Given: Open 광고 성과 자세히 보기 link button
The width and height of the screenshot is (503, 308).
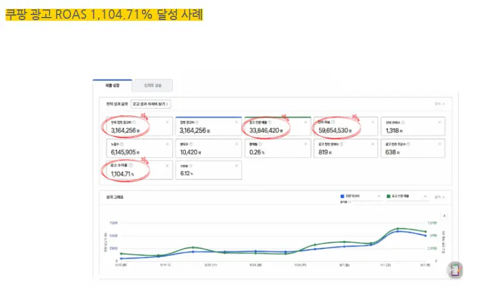Looking at the screenshot, I should (151, 104).
